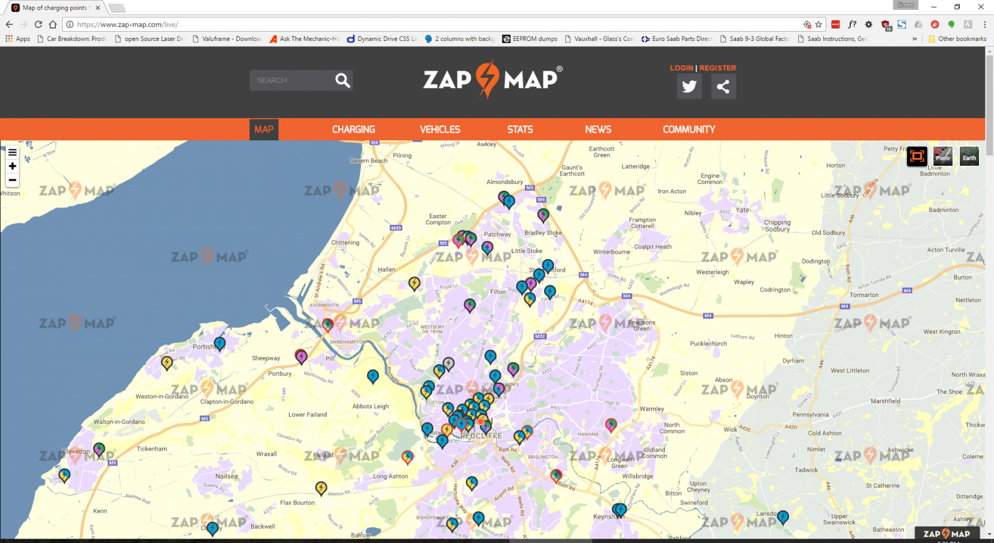This screenshot has height=543, width=994.
Task: Click the search magnifier icon
Action: [x=342, y=80]
